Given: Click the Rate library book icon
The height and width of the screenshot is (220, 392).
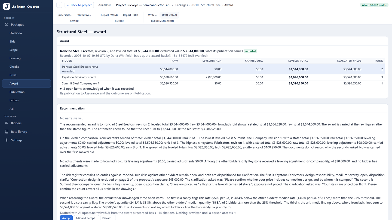Looking at the screenshot, I should [7, 132].
